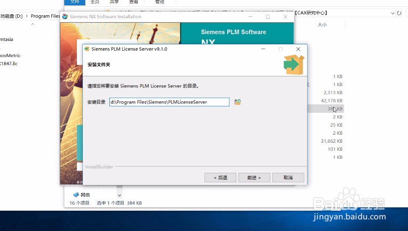Screen dimensions: 408x231
Task: Open the 管理 tab in File Explorer
Action: pyautogui.click(x=160, y=2)
